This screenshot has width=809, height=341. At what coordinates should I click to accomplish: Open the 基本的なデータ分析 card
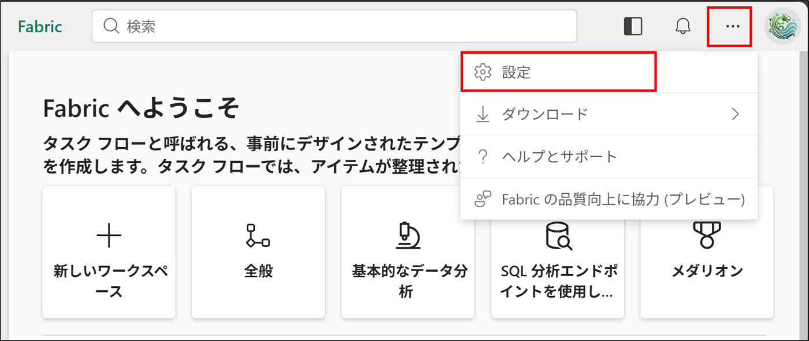[x=407, y=252]
